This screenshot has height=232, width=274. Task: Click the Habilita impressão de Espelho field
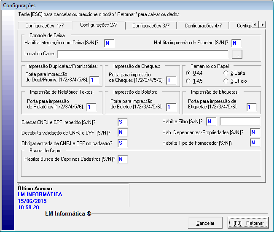pos(236,43)
